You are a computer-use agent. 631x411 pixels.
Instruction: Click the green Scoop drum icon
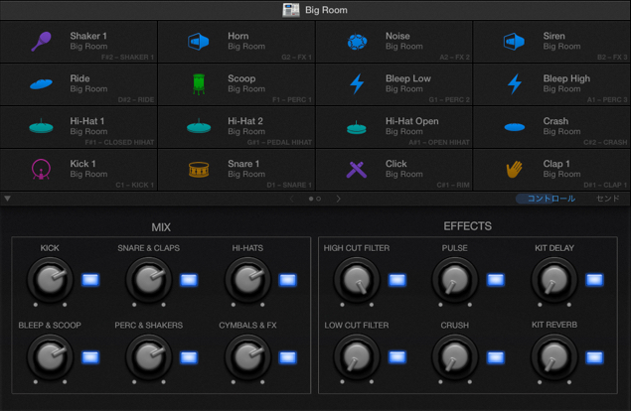199,84
